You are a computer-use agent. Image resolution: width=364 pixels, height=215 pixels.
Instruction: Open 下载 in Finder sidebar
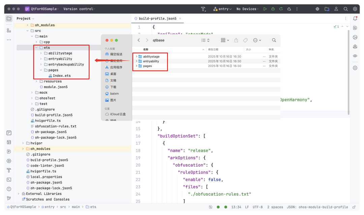(x=111, y=87)
